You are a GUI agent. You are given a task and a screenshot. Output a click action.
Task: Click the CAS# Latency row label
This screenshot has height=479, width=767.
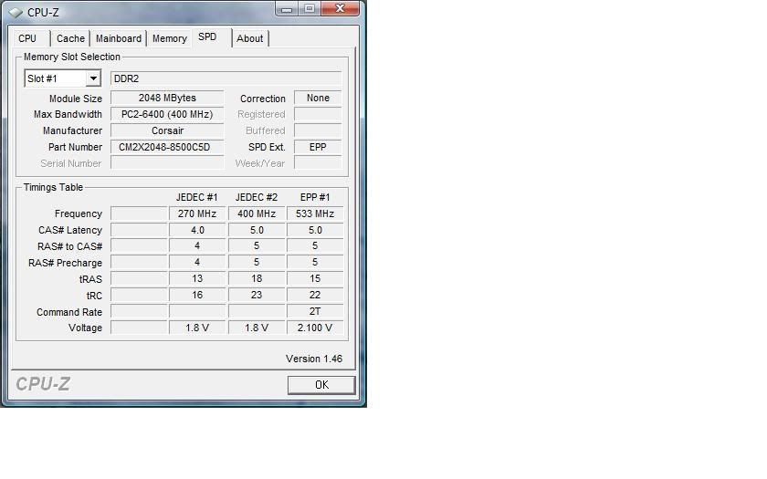[70, 230]
